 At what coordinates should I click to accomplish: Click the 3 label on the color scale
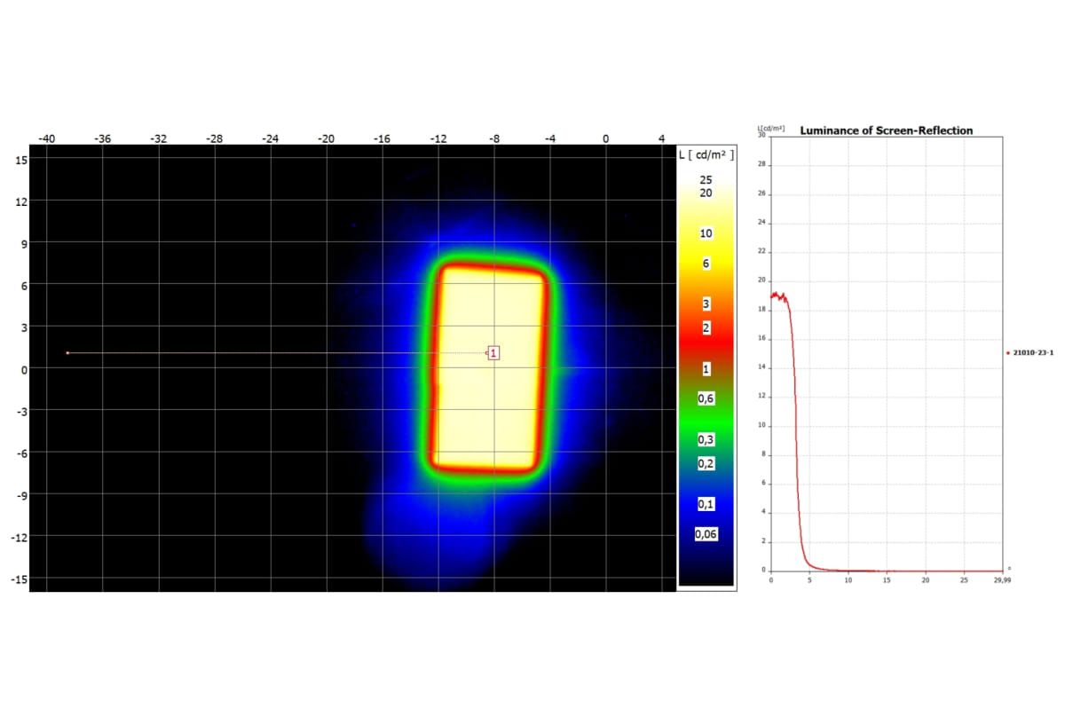tap(706, 304)
